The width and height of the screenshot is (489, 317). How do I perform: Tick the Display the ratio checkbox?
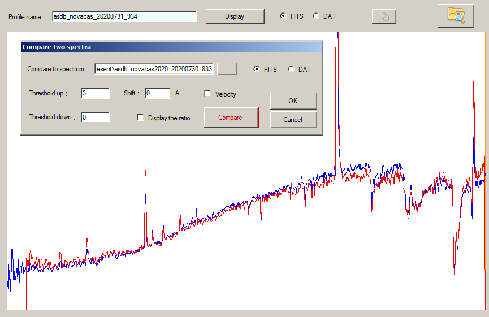(x=141, y=118)
